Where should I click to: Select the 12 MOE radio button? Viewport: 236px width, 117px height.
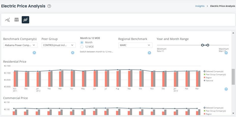[x=82, y=47]
